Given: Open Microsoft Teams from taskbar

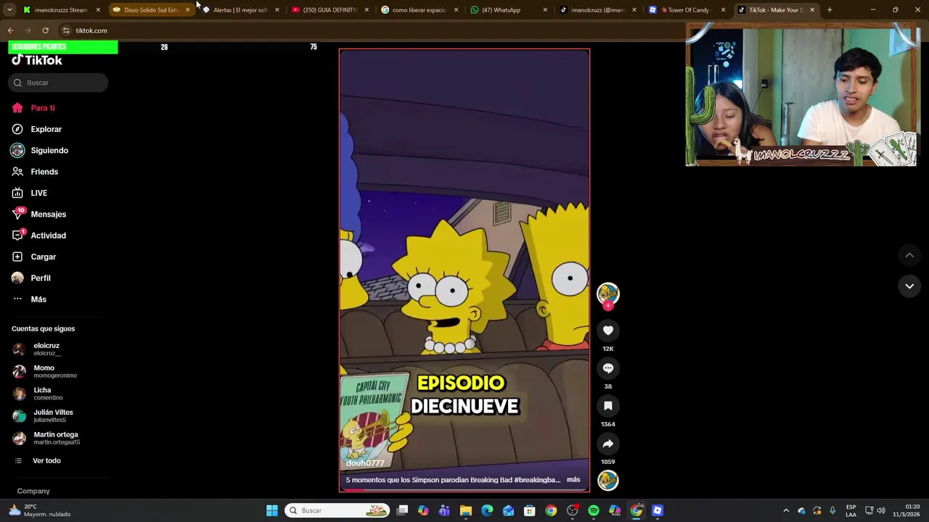Looking at the screenshot, I should coord(444,510).
